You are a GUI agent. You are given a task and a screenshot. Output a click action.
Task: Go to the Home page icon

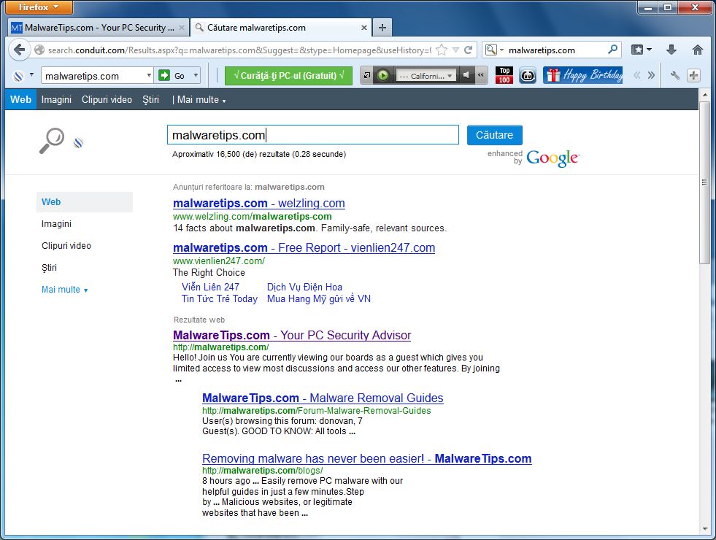tap(697, 50)
